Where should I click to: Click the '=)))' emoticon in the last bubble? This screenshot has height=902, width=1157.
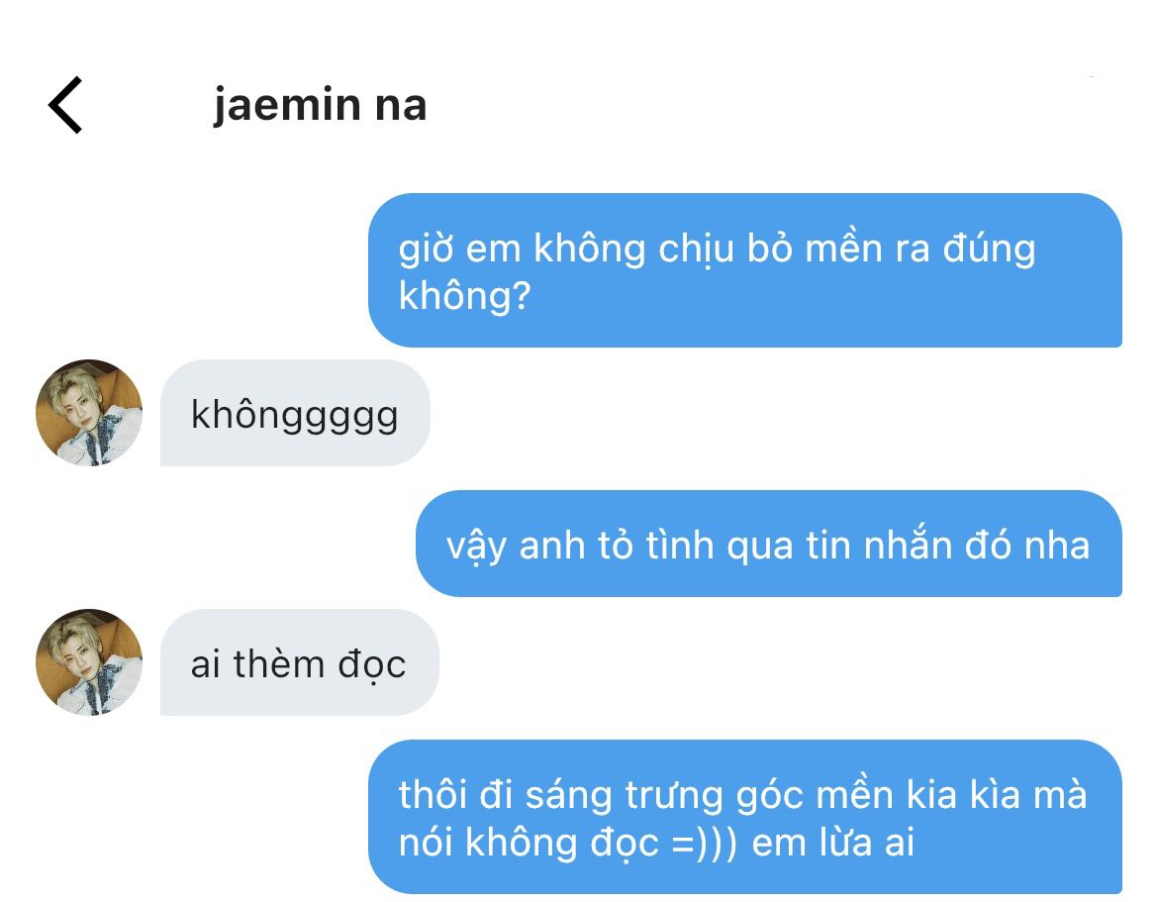tap(706, 843)
